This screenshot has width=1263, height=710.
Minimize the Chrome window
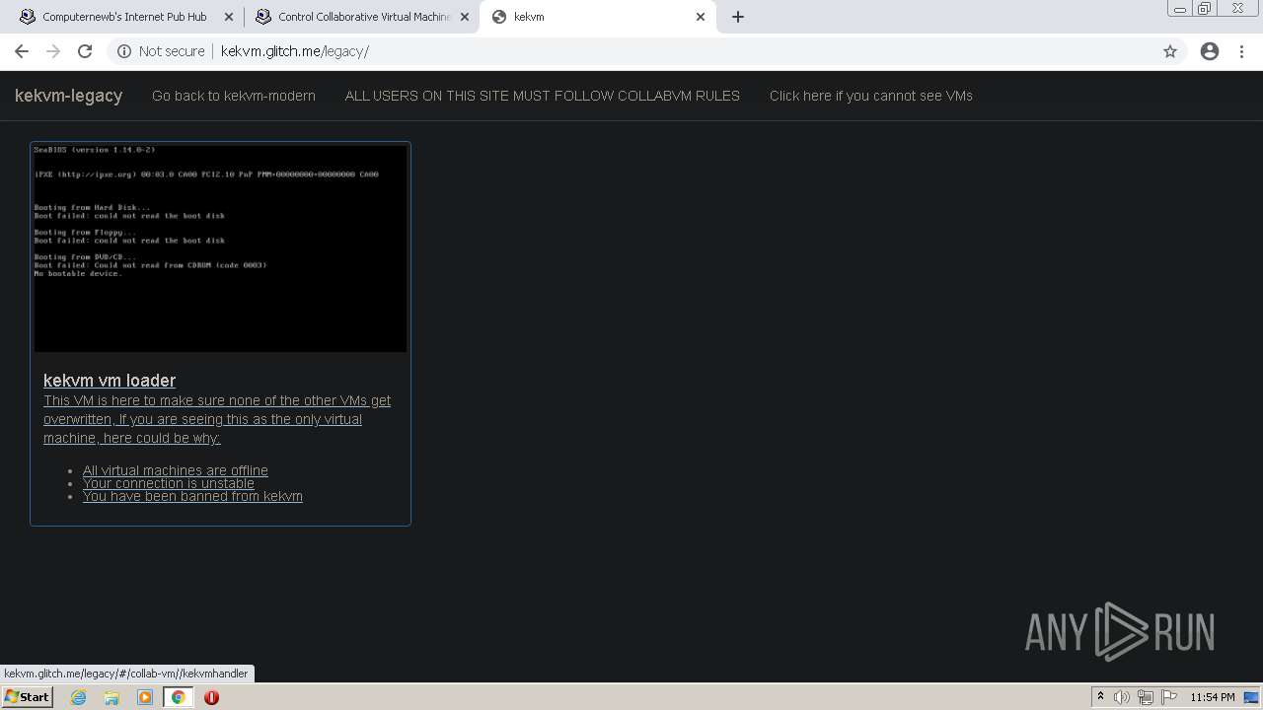[1180, 9]
